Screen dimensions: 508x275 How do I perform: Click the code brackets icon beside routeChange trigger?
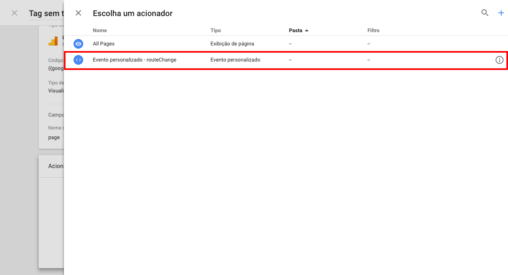pyautogui.click(x=78, y=60)
